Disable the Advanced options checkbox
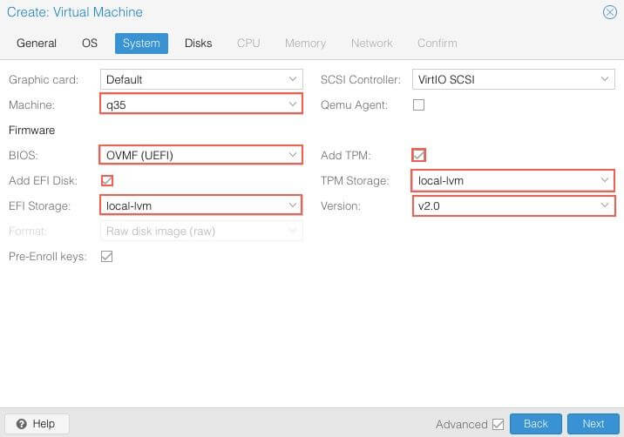The height and width of the screenshot is (437, 624). point(498,424)
